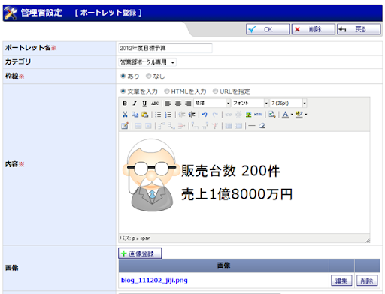Click the OK button
385x294 pixels.
(268, 29)
